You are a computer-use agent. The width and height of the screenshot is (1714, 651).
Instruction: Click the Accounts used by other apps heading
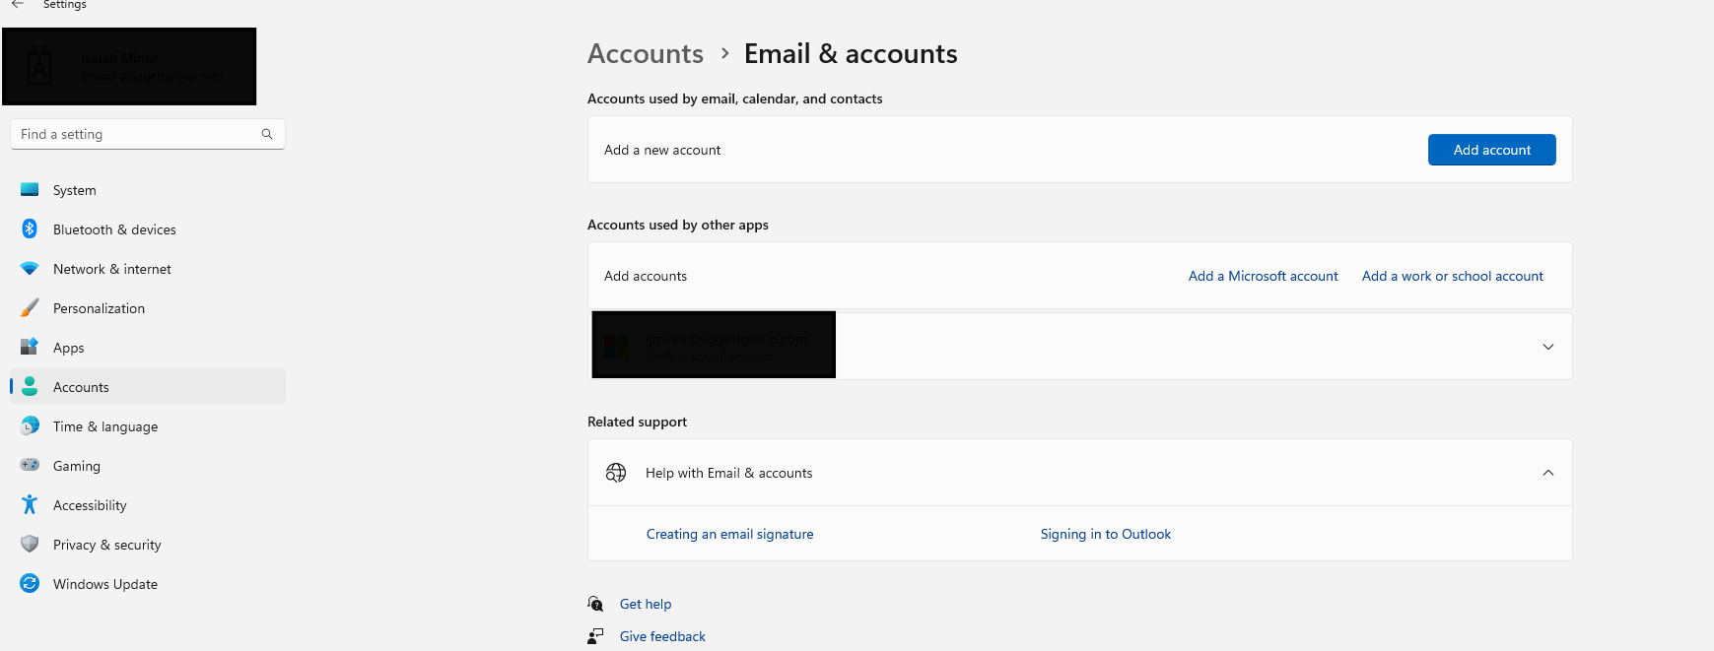click(x=678, y=225)
